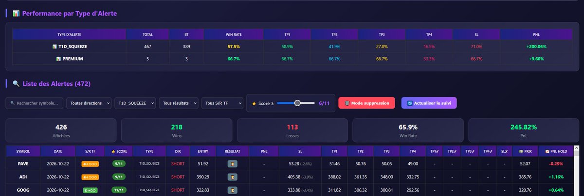
Task: Sort alerts by DATE column header
Action: pos(58,151)
